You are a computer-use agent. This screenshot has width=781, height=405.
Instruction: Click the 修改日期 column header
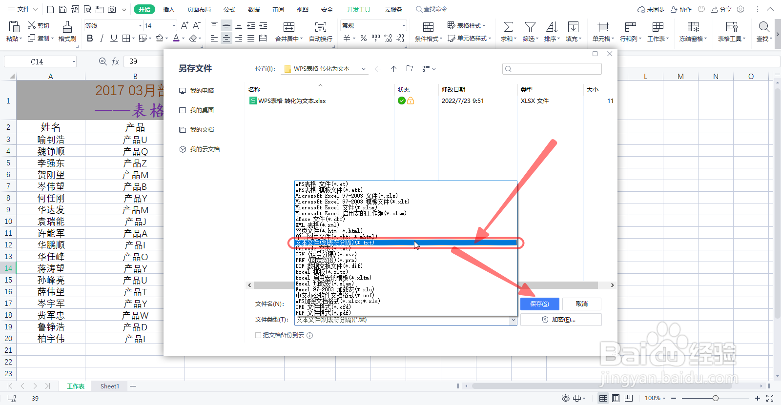tap(453, 90)
